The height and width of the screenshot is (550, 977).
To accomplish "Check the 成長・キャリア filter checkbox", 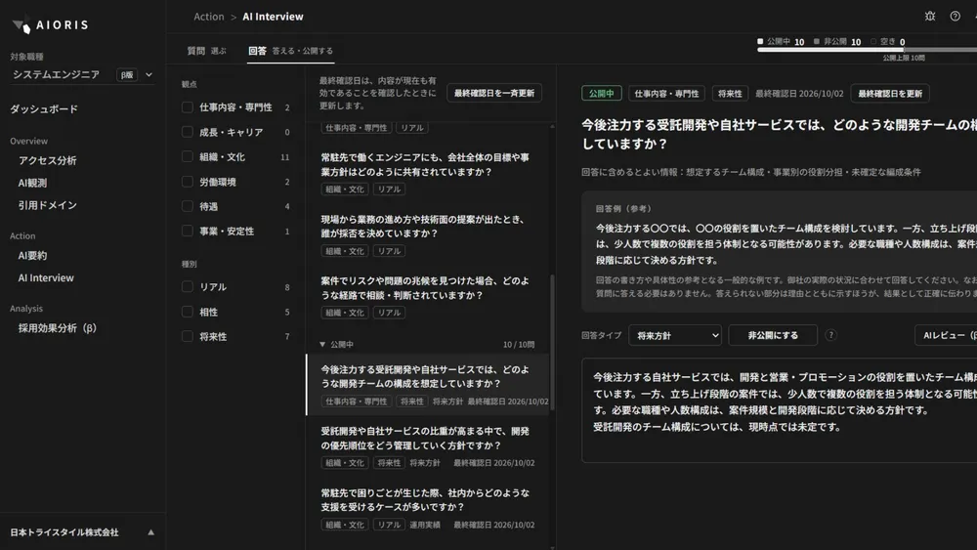I will point(187,132).
